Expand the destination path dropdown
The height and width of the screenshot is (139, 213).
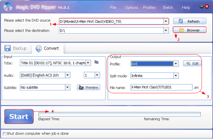[166, 30]
